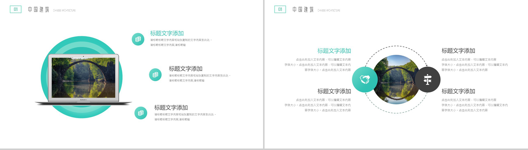Select the upper-right 标题文字添加 heading on right slide

tap(458, 51)
